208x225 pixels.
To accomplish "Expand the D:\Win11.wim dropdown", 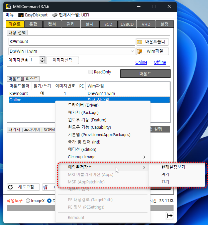I will (132, 51).
